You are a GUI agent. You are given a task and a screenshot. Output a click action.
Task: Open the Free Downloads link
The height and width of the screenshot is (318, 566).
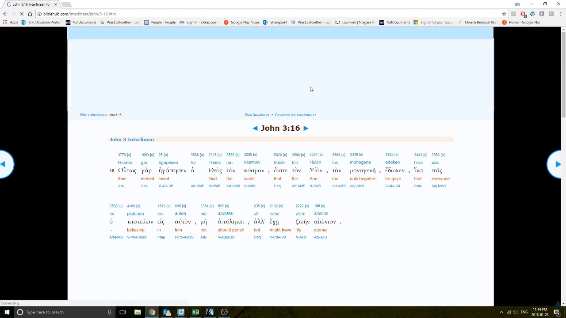pyautogui.click(x=257, y=115)
